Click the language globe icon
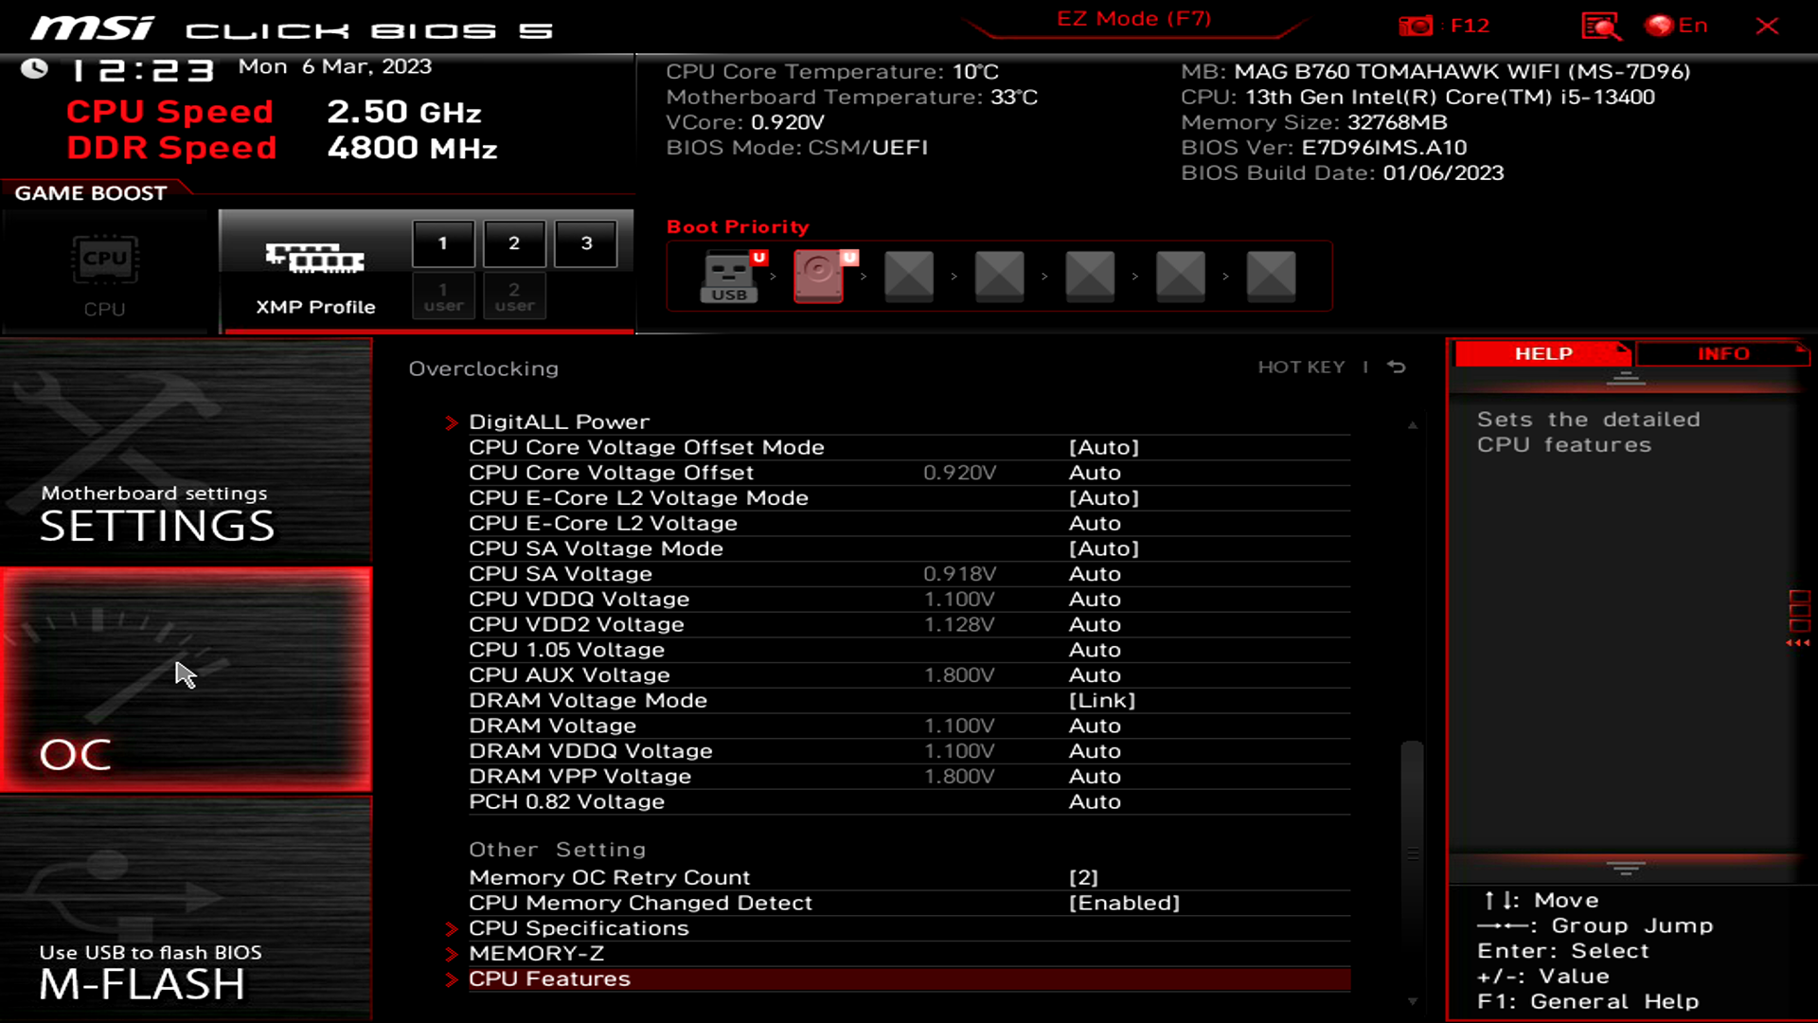 point(1659,26)
